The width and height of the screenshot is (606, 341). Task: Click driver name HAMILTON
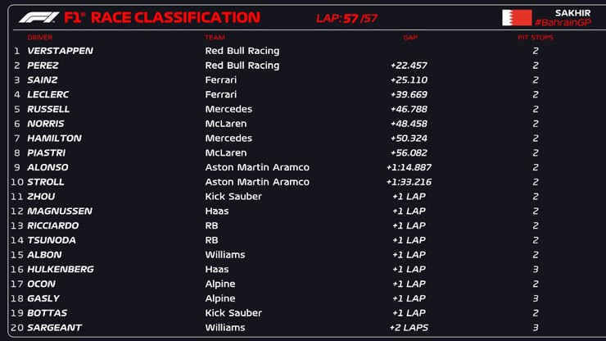pos(54,139)
